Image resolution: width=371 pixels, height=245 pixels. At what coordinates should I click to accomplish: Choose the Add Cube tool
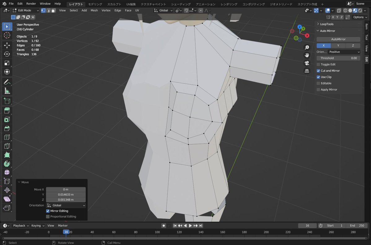[7, 101]
